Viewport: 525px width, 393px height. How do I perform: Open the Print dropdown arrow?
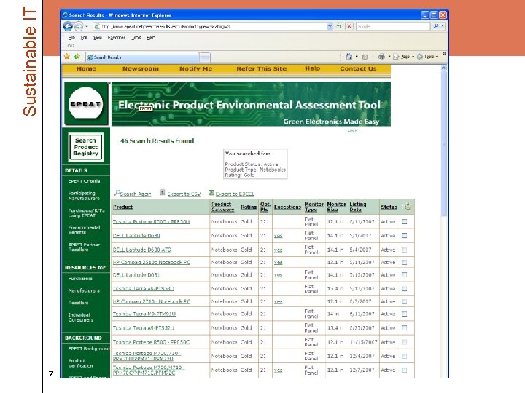click(x=389, y=57)
